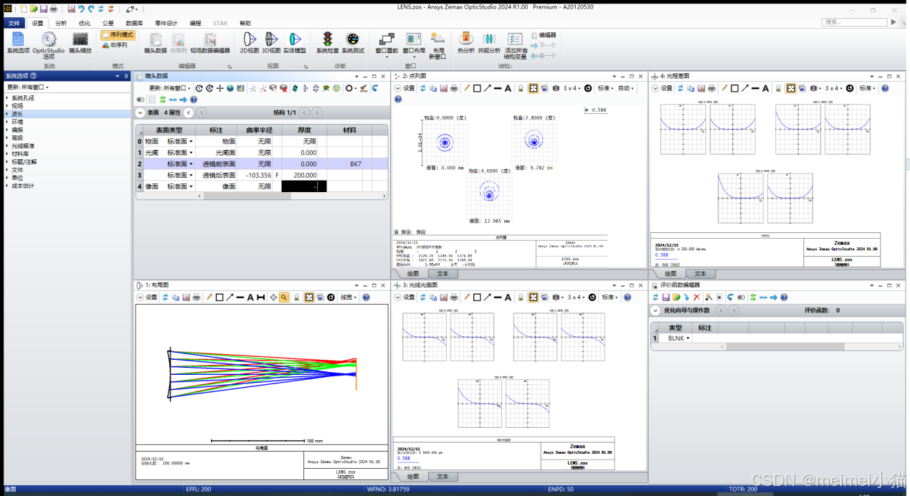910x496 pixels.
Task: Switch to 文本 tab in 点列图 window
Action: 442,273
